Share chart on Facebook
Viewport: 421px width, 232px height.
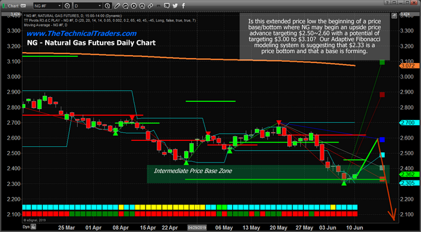(x=183, y=5)
